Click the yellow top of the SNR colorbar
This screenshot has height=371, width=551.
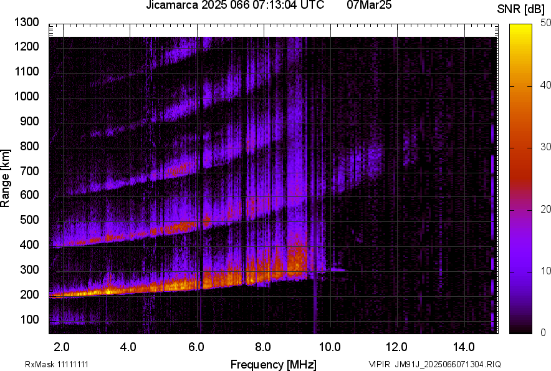click(520, 28)
